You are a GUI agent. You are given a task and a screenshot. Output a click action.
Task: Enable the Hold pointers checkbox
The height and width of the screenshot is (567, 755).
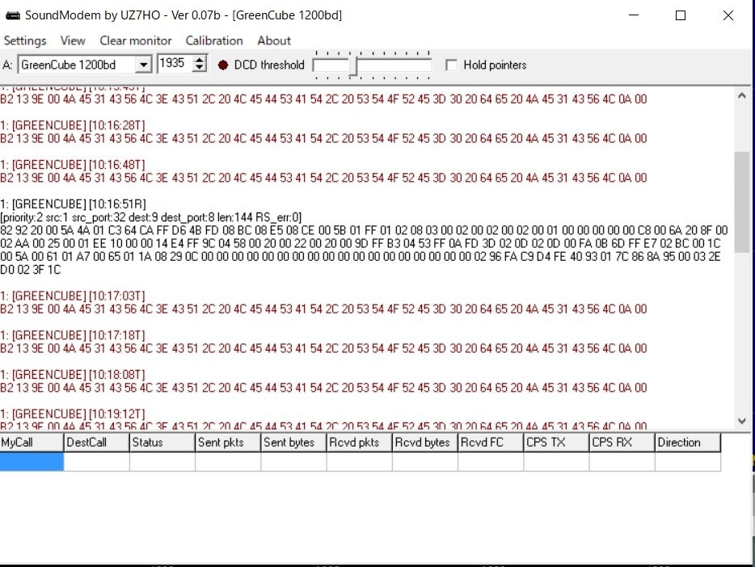click(451, 65)
